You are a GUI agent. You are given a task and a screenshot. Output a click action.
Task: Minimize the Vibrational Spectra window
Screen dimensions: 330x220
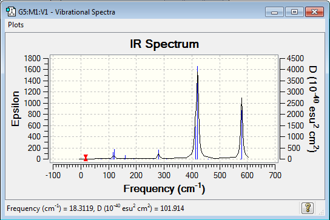click(274, 12)
